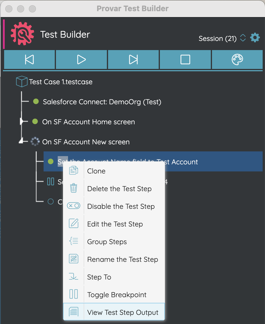Rewind to the first test step
265x324 pixels.
pyautogui.click(x=29, y=59)
